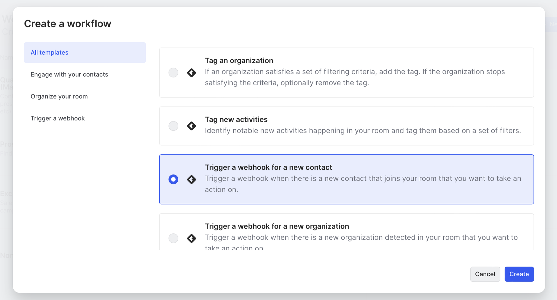Screen dimensions: 557x300
Task: Select the Tag new activities radio button
Action: (x=173, y=126)
